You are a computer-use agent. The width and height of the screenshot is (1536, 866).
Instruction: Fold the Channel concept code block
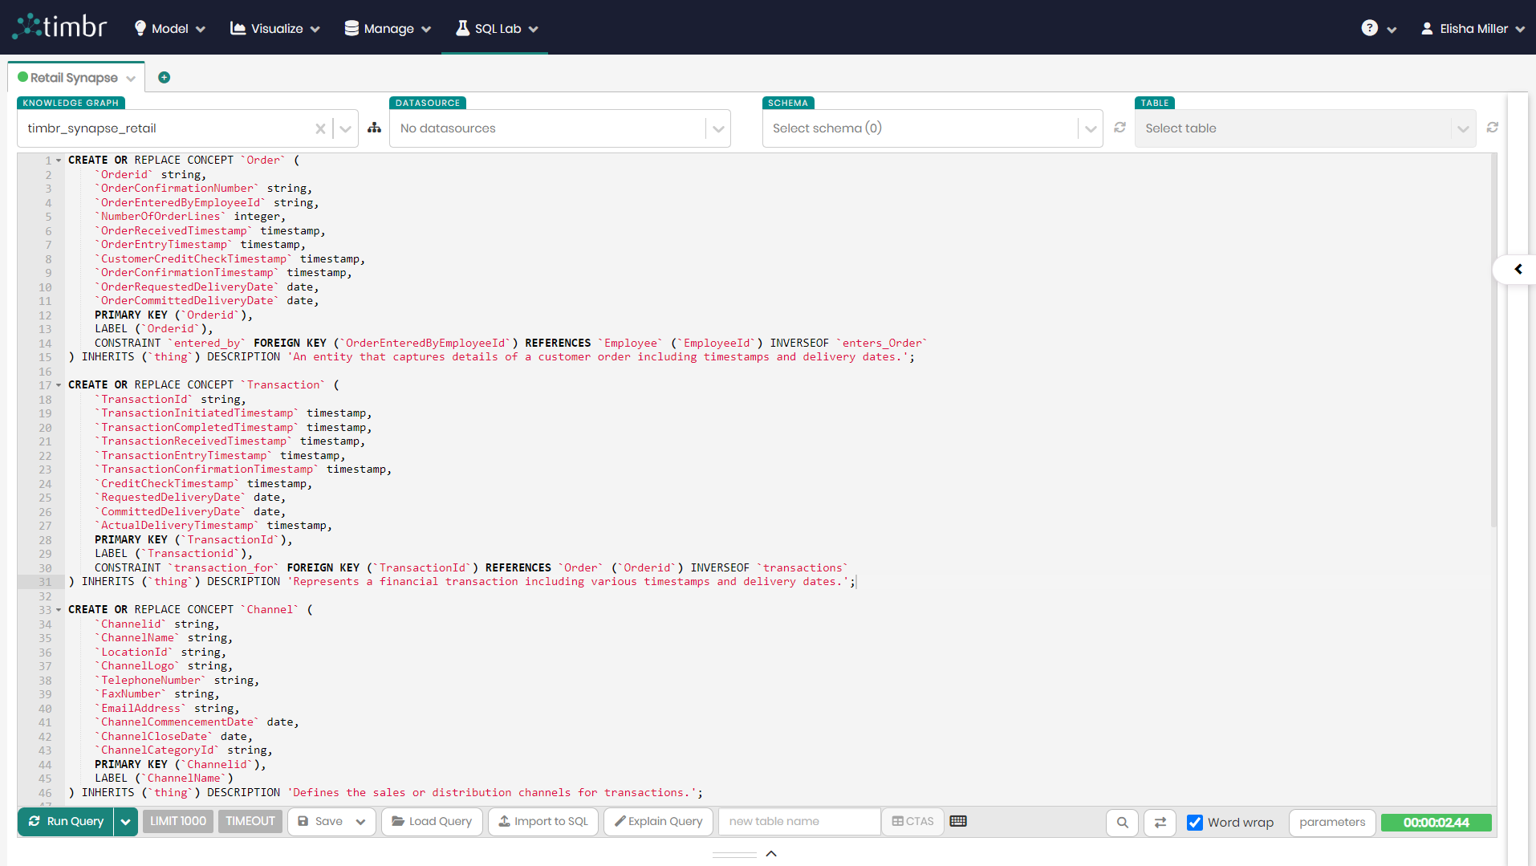tap(59, 610)
